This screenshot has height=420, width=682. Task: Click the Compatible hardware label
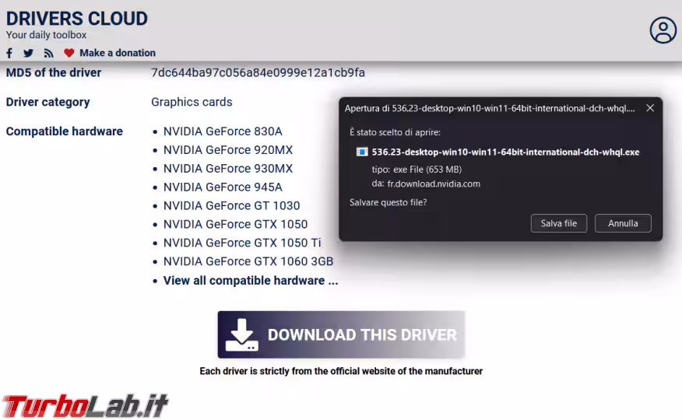tap(65, 131)
